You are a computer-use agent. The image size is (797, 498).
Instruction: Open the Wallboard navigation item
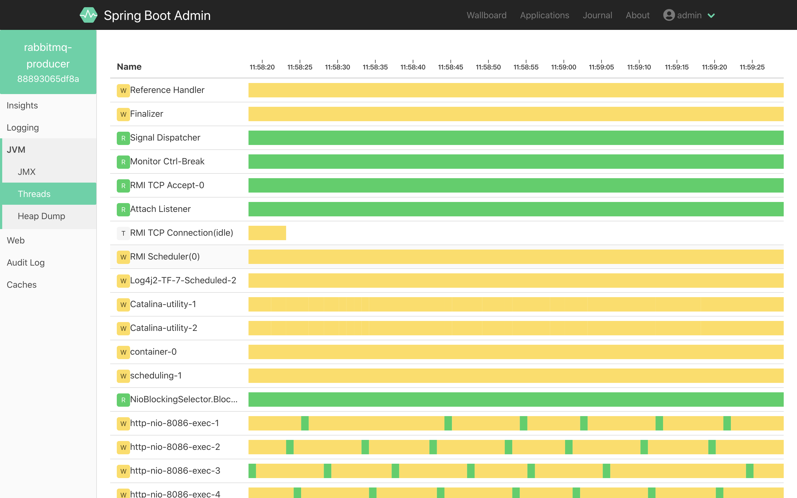[487, 15]
